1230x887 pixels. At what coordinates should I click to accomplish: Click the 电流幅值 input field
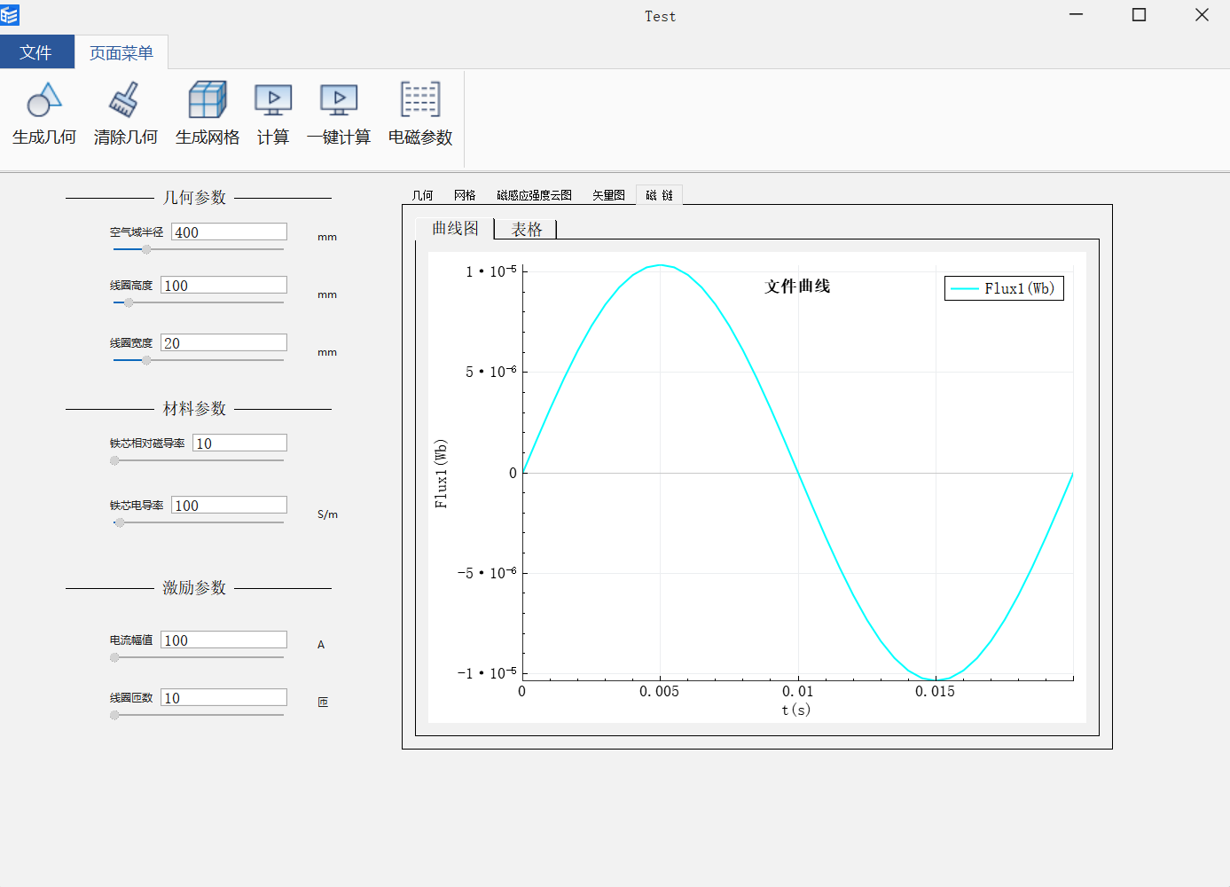coord(224,640)
